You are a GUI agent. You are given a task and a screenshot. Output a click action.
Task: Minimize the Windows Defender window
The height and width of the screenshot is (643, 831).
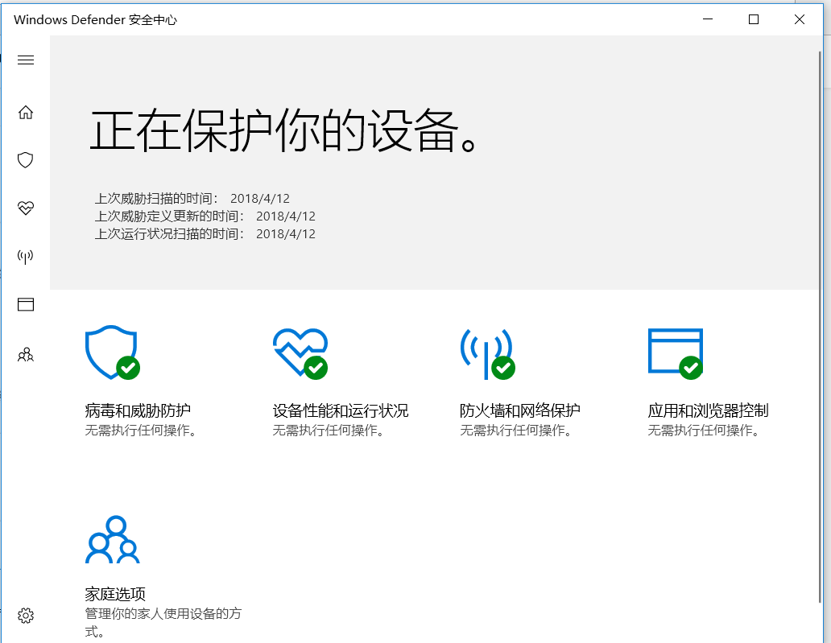(x=708, y=19)
